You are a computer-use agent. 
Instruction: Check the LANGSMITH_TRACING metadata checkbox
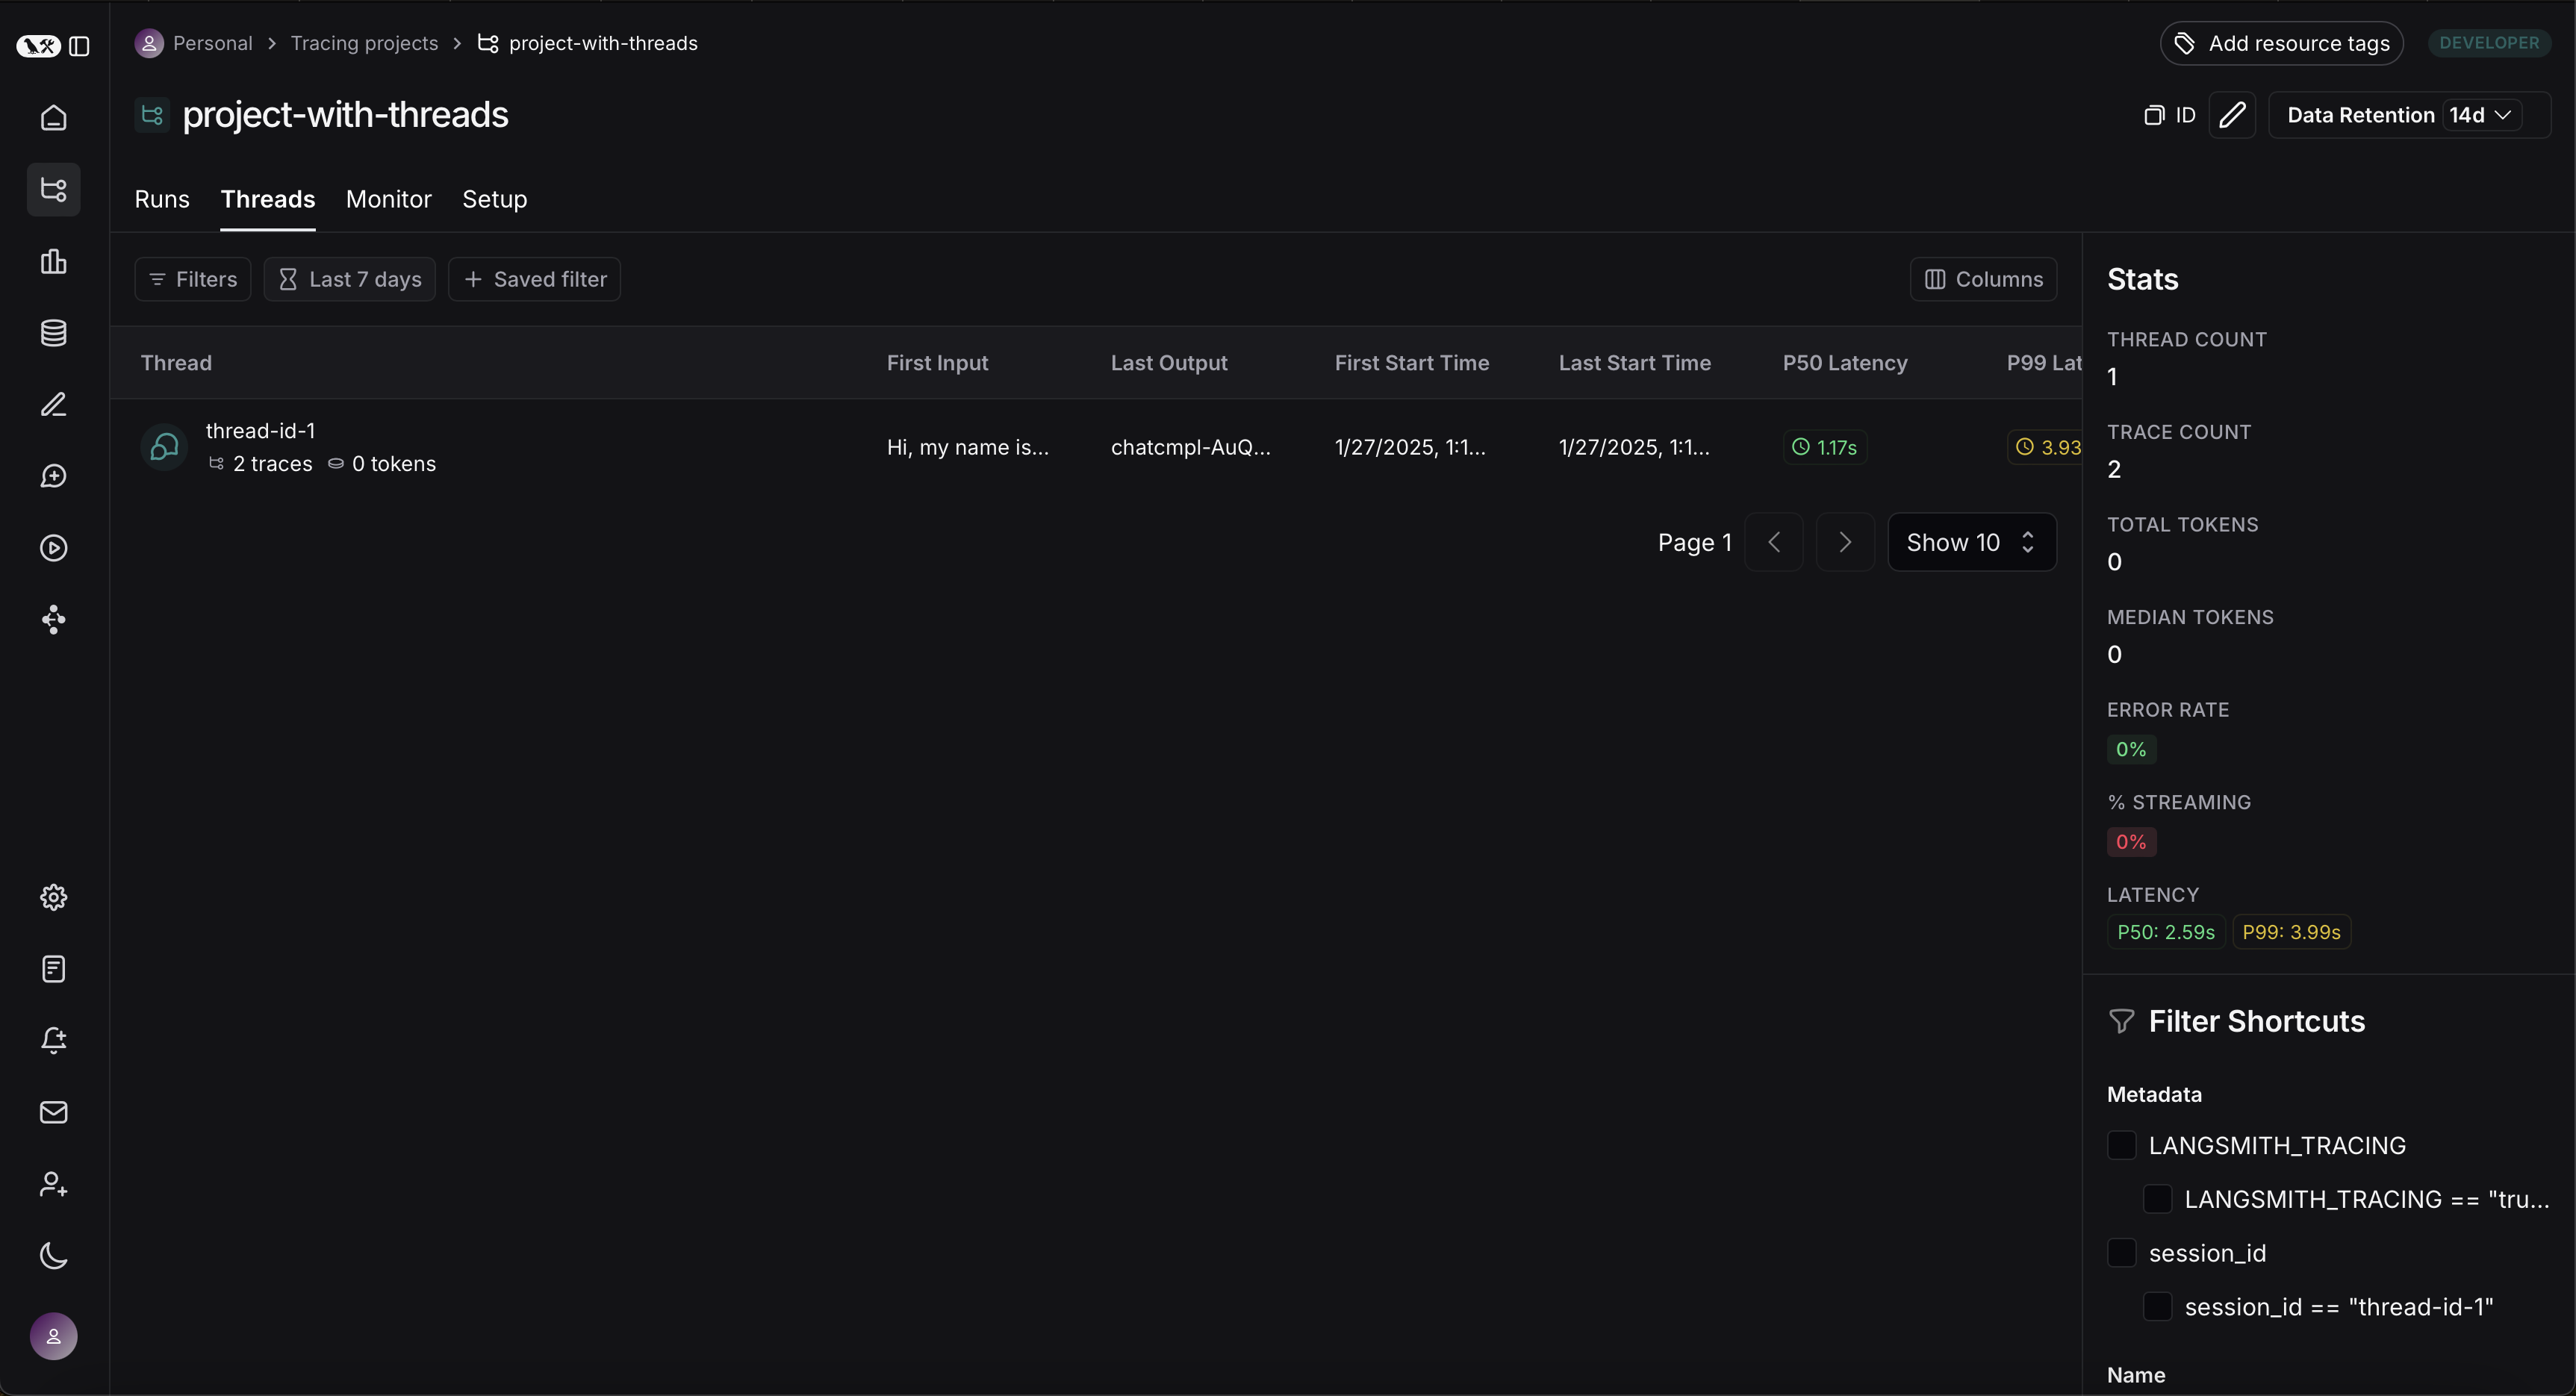(x=2121, y=1145)
